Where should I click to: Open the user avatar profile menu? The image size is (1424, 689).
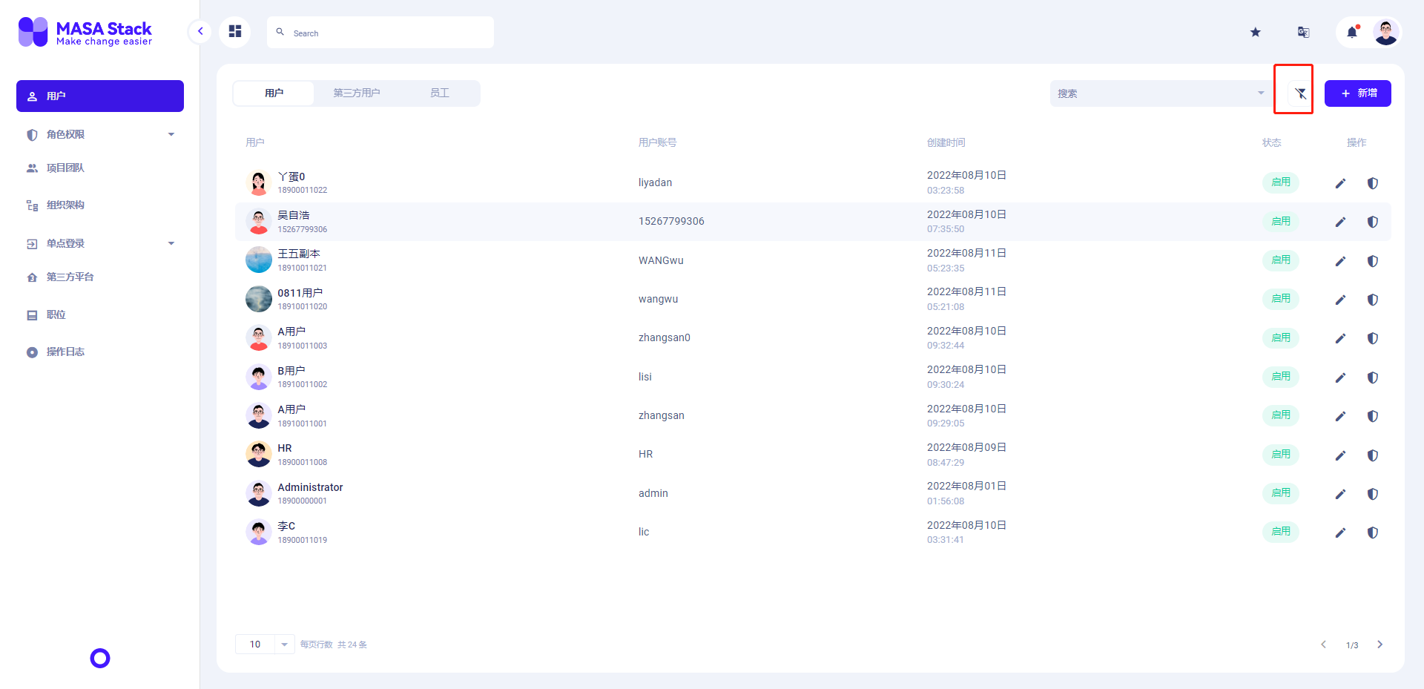tap(1386, 32)
